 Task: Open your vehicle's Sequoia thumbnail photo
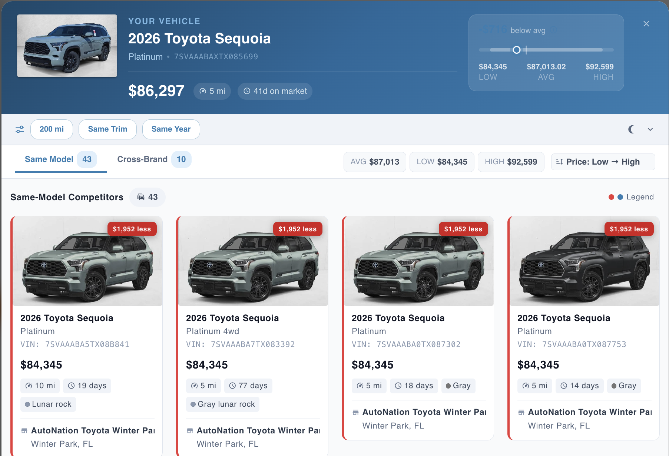[x=67, y=46]
